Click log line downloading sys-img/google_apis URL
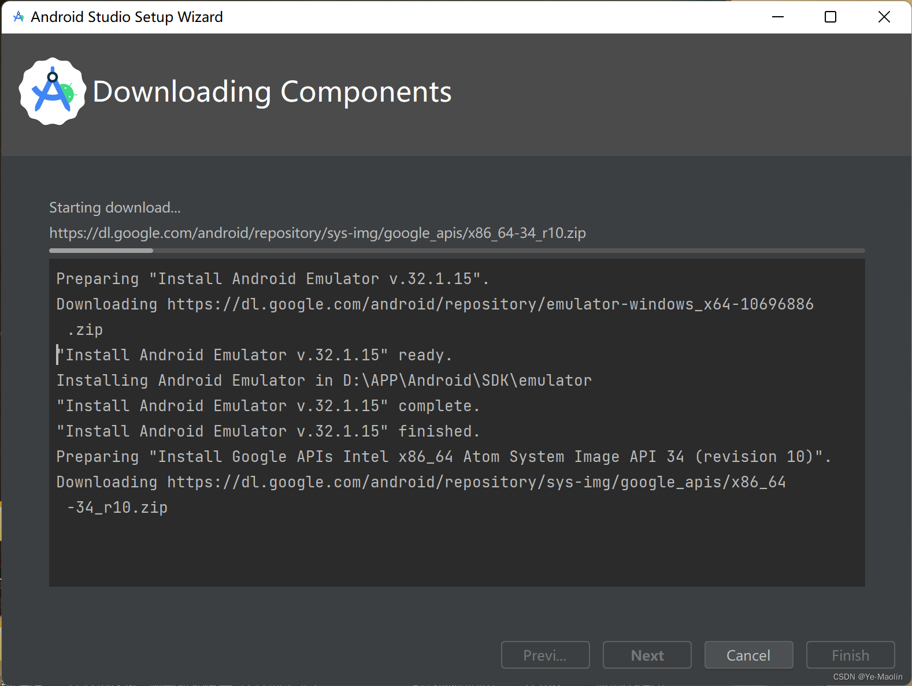This screenshot has height=686, width=912. 421,482
